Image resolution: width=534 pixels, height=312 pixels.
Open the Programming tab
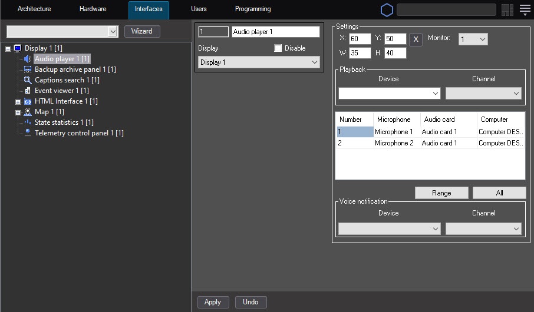click(253, 9)
